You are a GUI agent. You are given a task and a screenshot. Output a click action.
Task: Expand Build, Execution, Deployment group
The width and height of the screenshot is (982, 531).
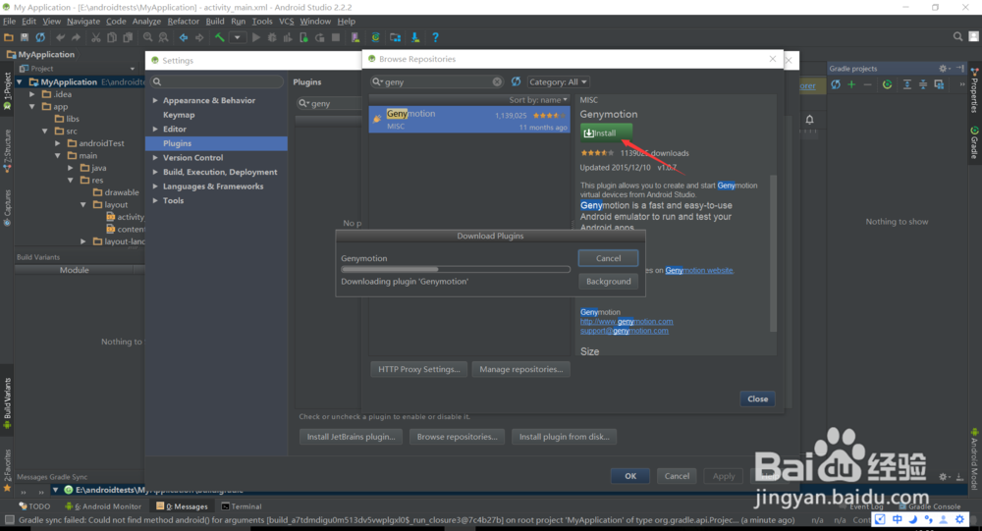[x=155, y=172]
